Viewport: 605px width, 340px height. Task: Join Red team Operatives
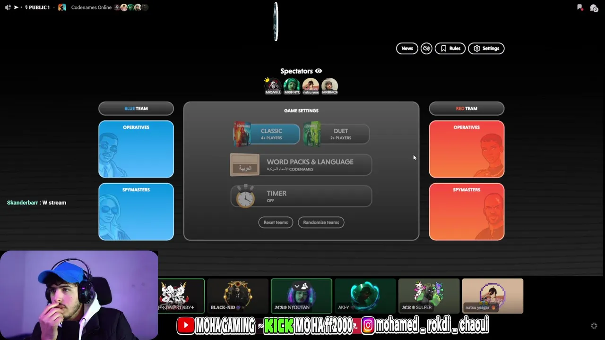coord(467,149)
